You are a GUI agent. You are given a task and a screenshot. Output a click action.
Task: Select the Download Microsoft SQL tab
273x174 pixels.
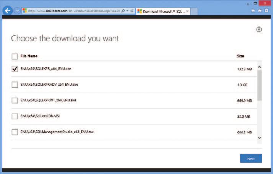click(x=163, y=11)
